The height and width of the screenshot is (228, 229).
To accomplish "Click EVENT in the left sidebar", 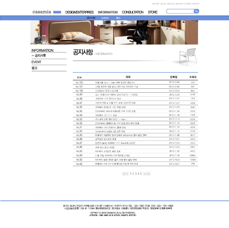I will 36,62.
